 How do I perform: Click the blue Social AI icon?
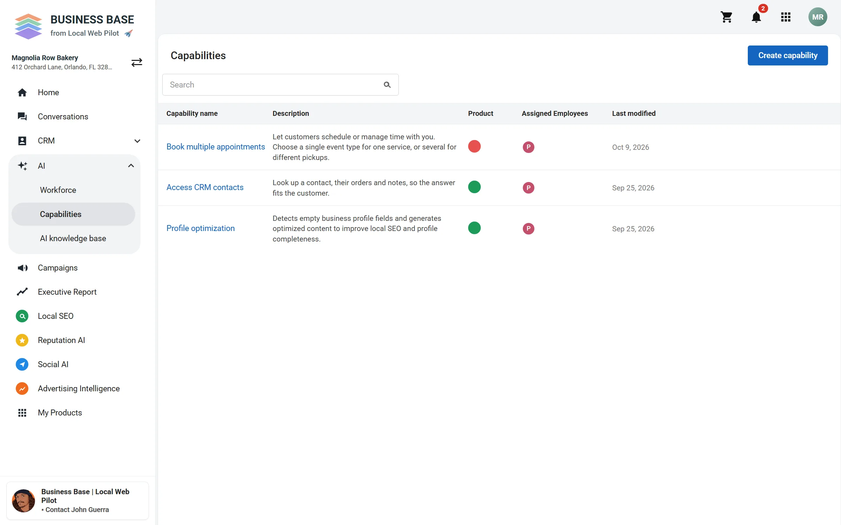[x=22, y=364]
